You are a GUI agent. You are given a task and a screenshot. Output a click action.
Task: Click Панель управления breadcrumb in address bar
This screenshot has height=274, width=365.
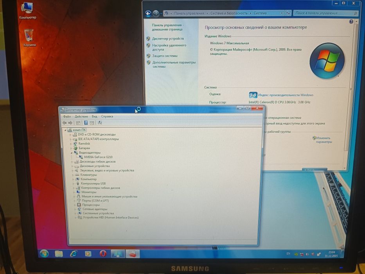click(x=189, y=13)
